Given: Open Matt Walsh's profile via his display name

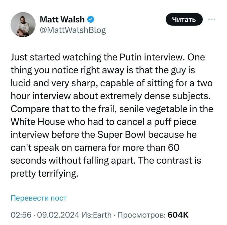Looking at the screenshot, I should tap(62, 19).
